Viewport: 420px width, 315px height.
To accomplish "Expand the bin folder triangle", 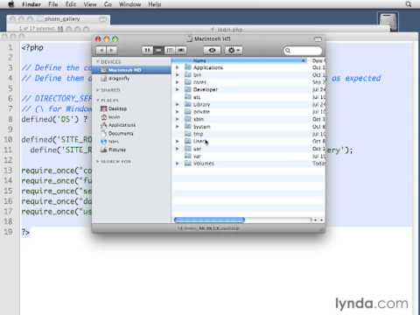I will (x=177, y=74).
